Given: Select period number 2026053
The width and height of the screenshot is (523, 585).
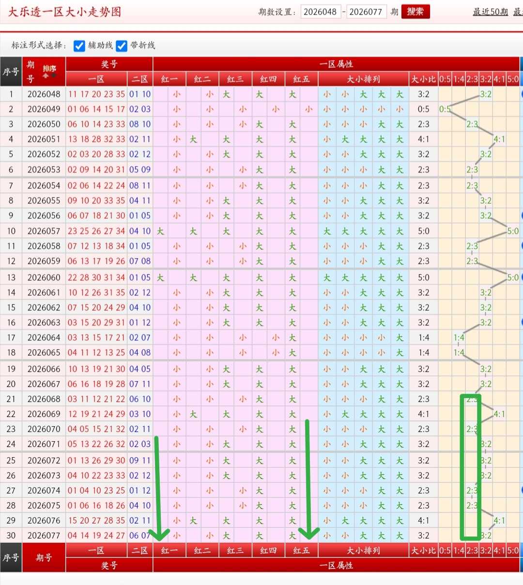Looking at the screenshot, I should tap(44, 169).
